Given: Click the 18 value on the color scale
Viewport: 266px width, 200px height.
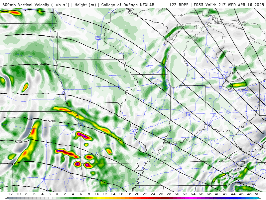Looking at the screenshot, I should pos(129,194).
